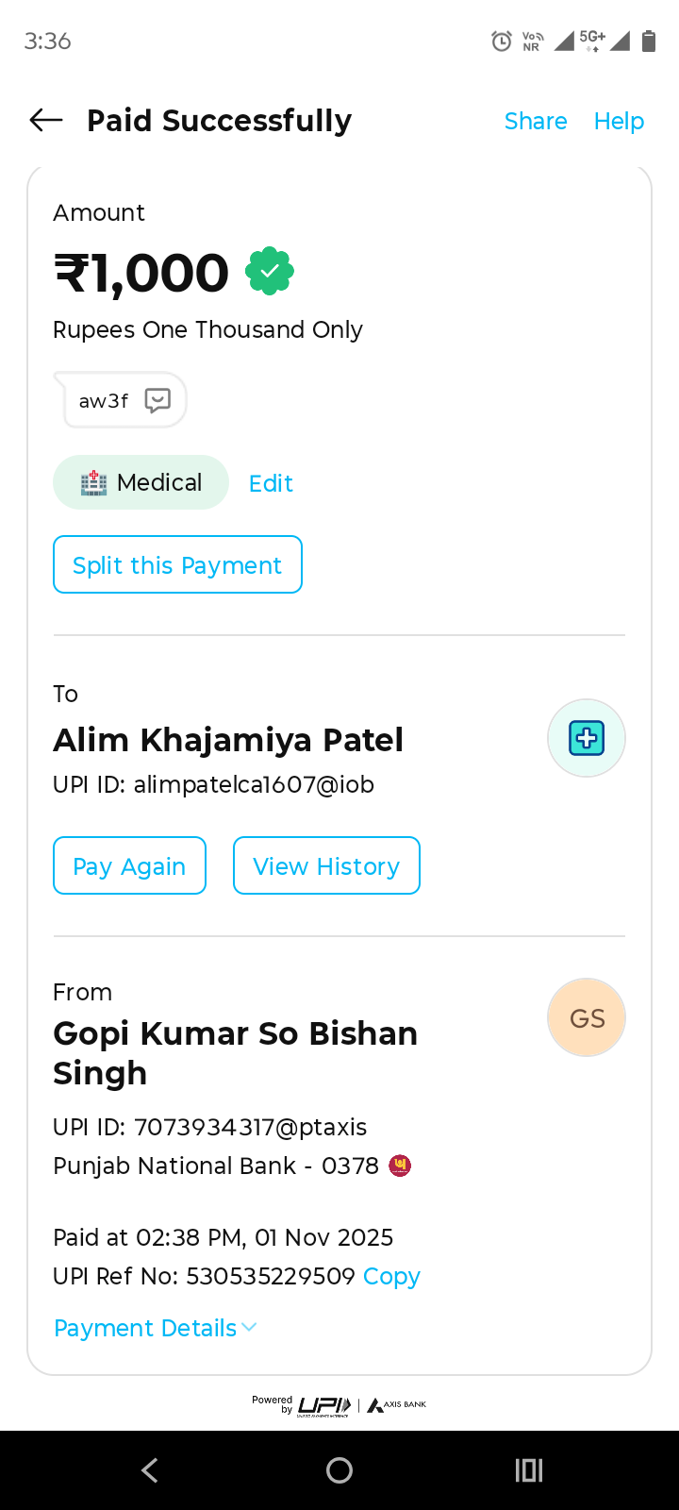Tap the back arrow in header

click(46, 120)
